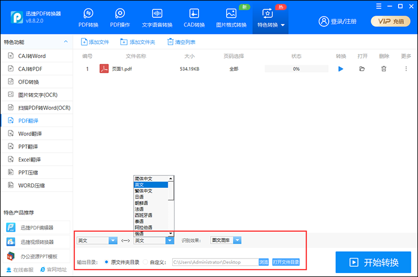Select WORD压缩 in sidebar
The width and height of the screenshot is (418, 277).
coord(37,185)
